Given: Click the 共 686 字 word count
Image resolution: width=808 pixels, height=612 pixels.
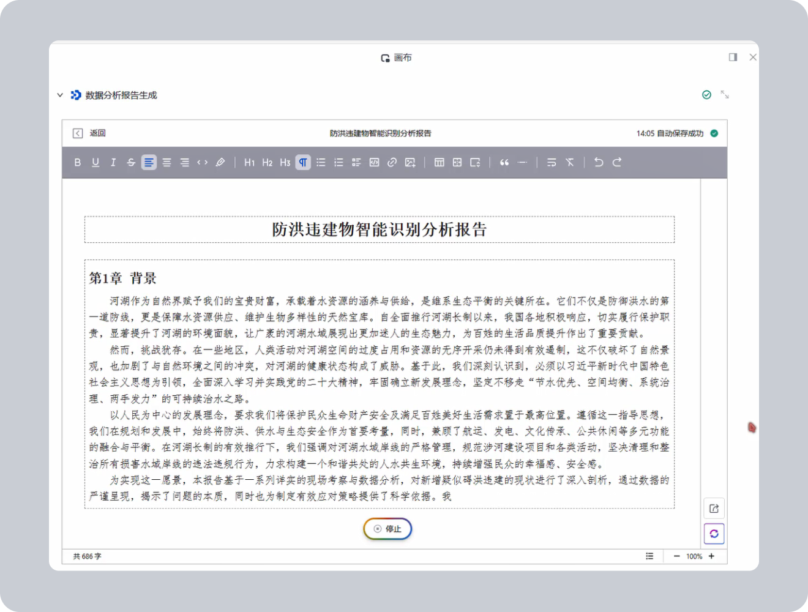Looking at the screenshot, I should click(x=88, y=556).
